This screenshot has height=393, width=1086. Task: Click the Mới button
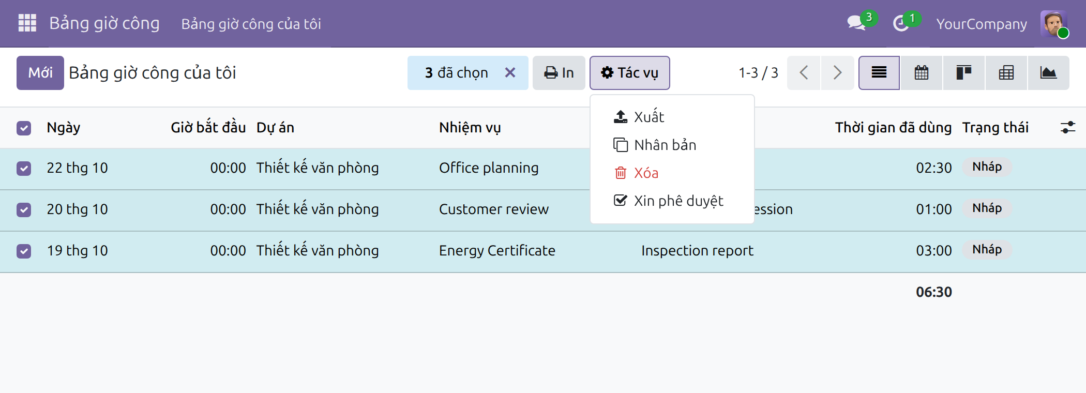[40, 73]
